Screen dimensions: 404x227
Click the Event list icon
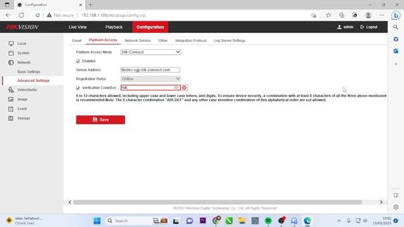click(x=11, y=109)
